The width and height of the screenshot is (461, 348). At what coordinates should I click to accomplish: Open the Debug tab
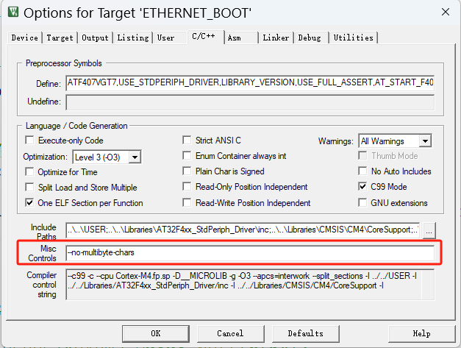[310, 38]
